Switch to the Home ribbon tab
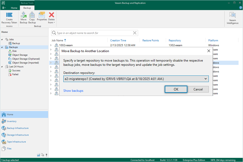 14,8
